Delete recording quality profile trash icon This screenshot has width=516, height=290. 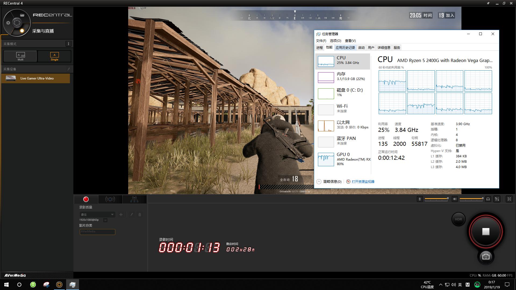point(140,215)
